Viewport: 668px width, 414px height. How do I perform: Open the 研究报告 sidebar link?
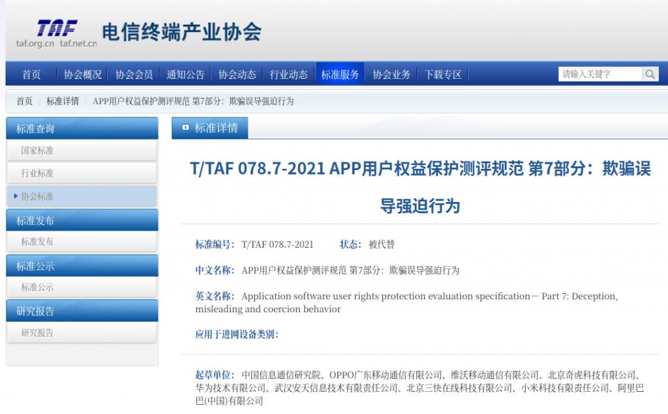tap(82, 333)
